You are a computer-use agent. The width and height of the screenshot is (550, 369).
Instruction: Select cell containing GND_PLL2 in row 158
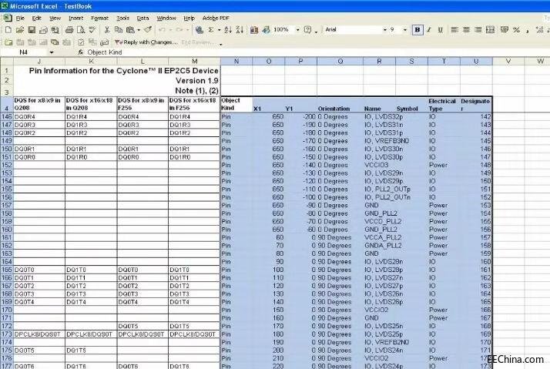[x=379, y=213]
